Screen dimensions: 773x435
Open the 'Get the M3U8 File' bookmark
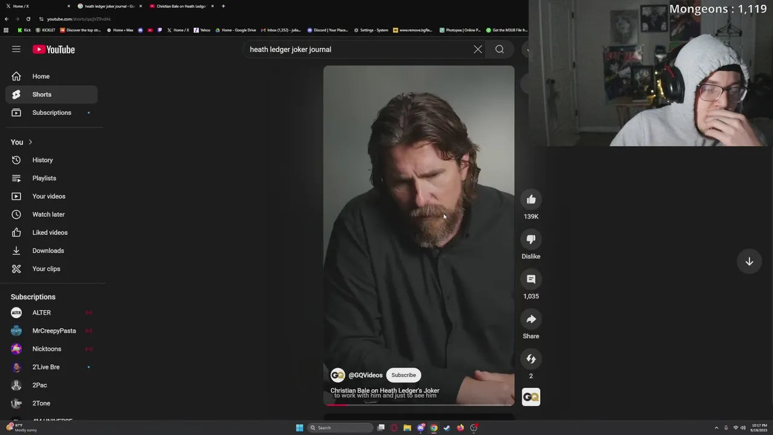coord(507,30)
